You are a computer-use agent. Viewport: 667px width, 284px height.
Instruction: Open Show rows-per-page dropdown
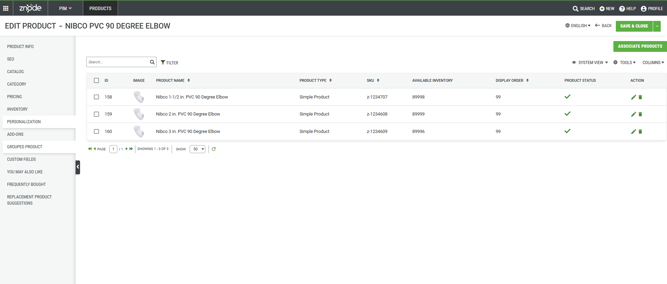point(197,149)
